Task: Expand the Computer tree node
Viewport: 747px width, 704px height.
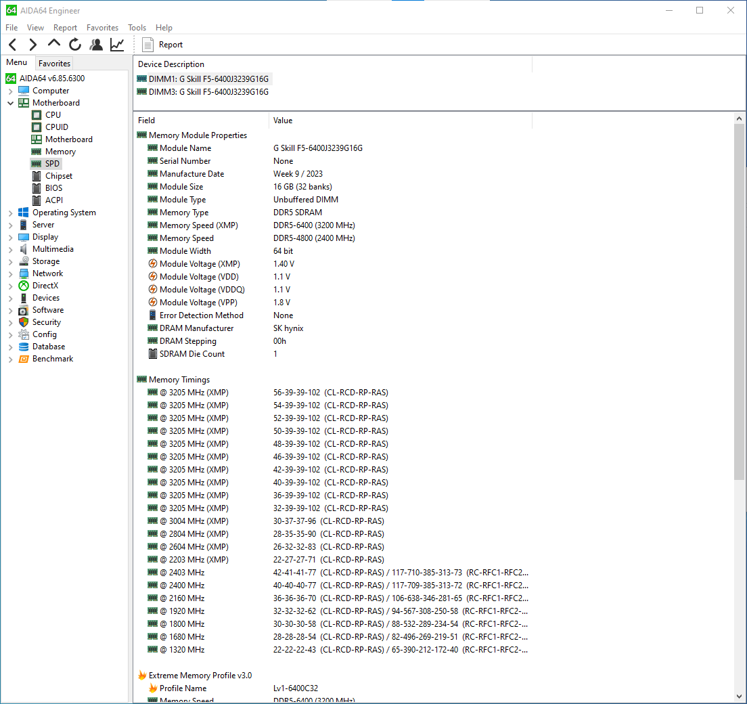Action: click(10, 91)
